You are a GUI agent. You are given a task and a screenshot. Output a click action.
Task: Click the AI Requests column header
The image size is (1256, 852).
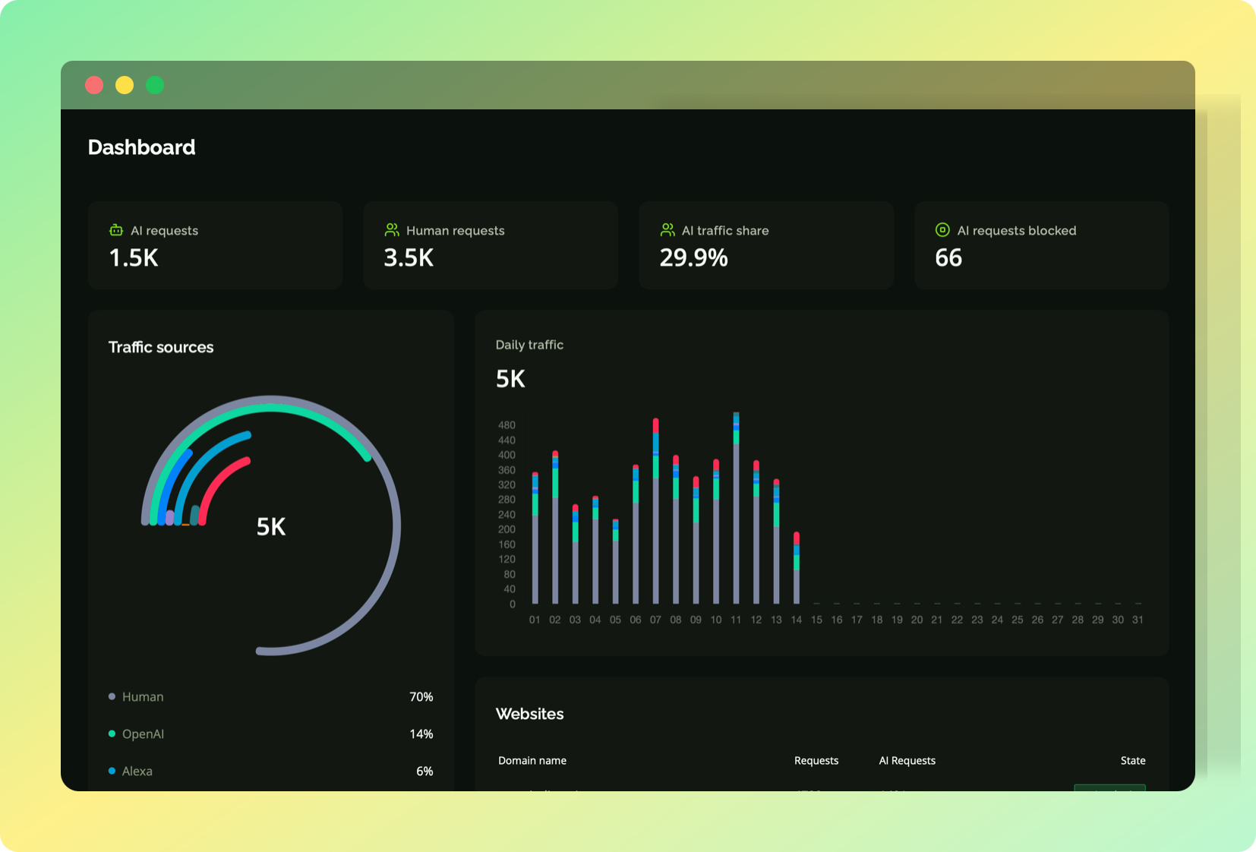[x=907, y=761]
